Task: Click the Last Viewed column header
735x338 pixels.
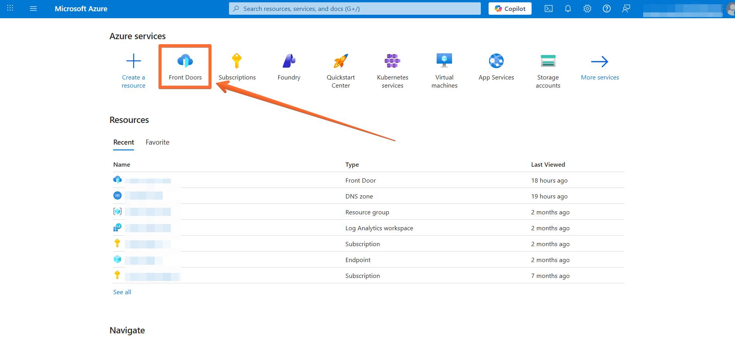Action: 548,165
